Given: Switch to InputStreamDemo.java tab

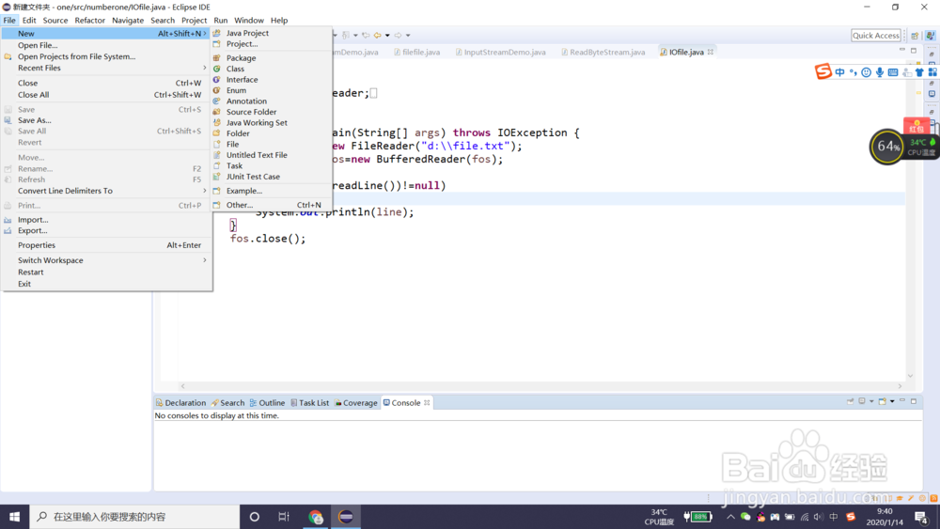Looking at the screenshot, I should (x=501, y=52).
